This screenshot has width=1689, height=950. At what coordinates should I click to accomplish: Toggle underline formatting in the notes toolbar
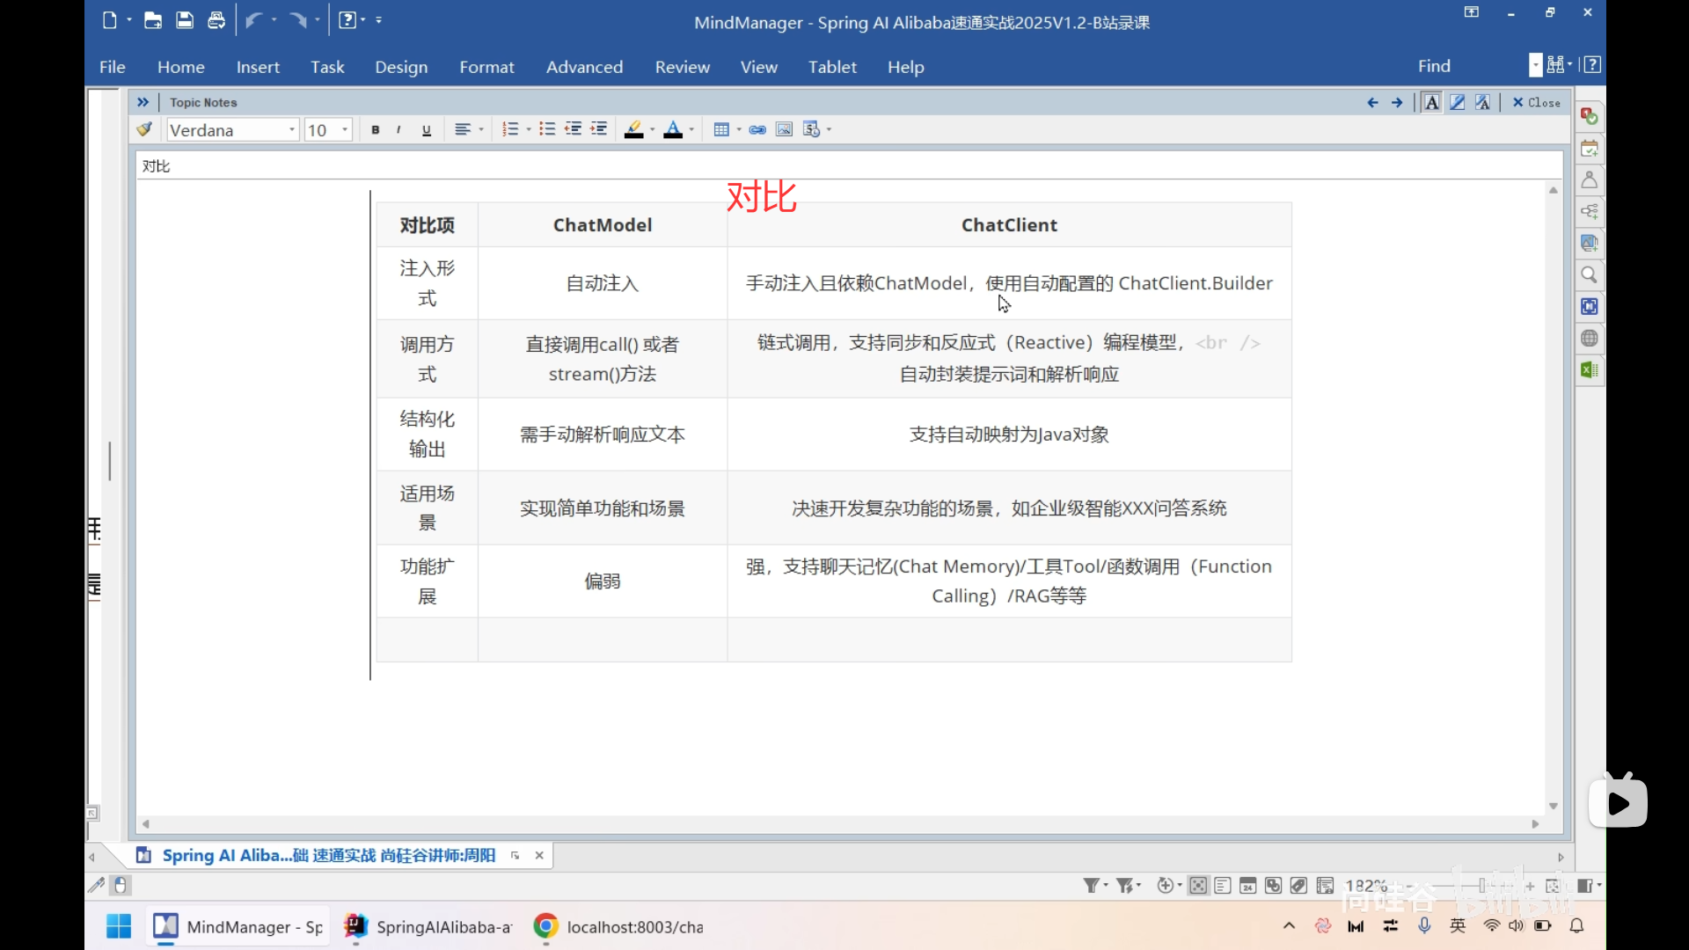(x=426, y=128)
